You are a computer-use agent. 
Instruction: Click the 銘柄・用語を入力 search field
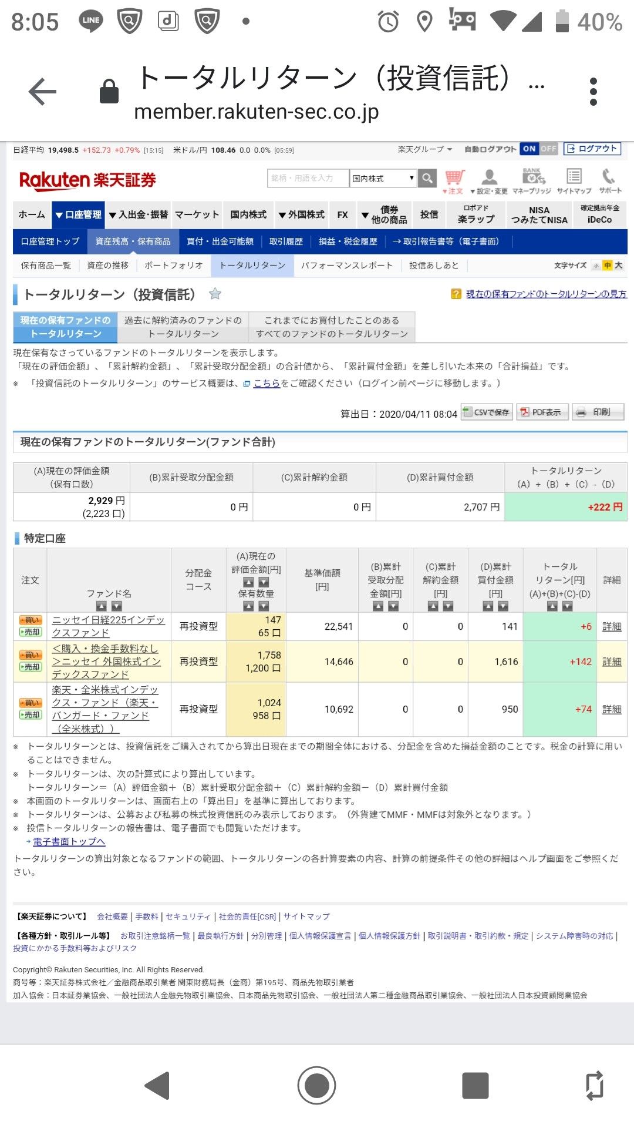[307, 178]
